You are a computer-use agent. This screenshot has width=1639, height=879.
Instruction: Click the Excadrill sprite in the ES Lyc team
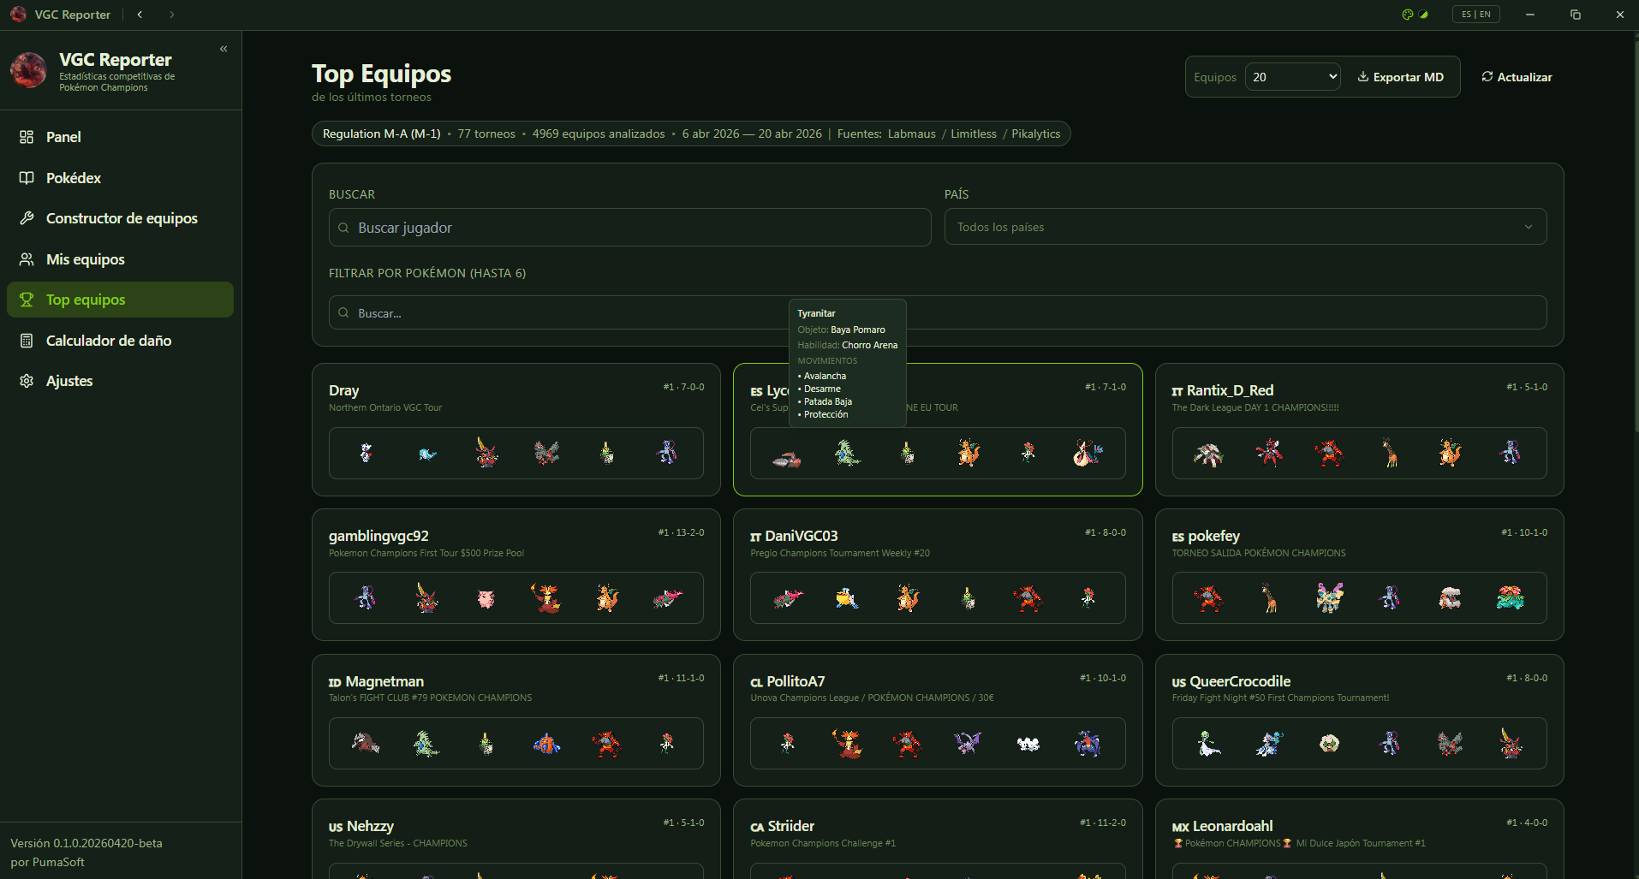787,459
